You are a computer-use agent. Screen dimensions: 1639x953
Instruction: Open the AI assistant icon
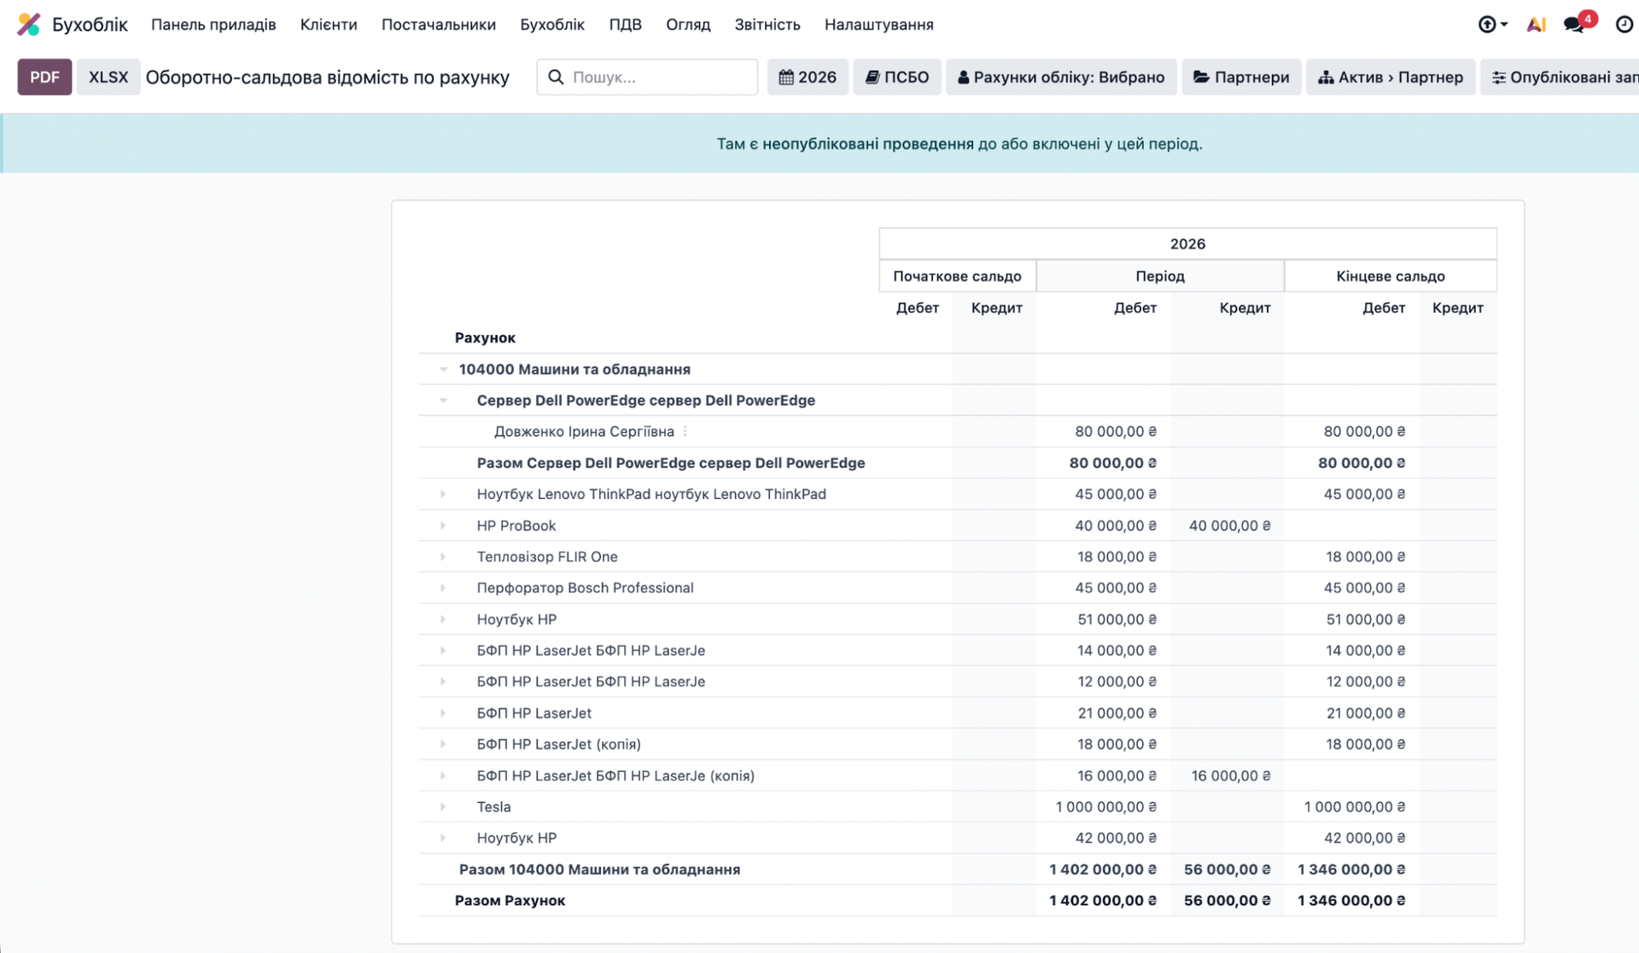[1536, 25]
